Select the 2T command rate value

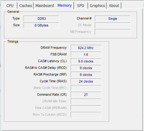point(86,95)
